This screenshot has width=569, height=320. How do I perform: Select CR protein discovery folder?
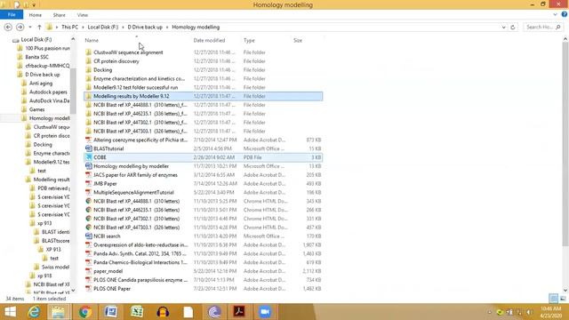pyautogui.click(x=116, y=61)
